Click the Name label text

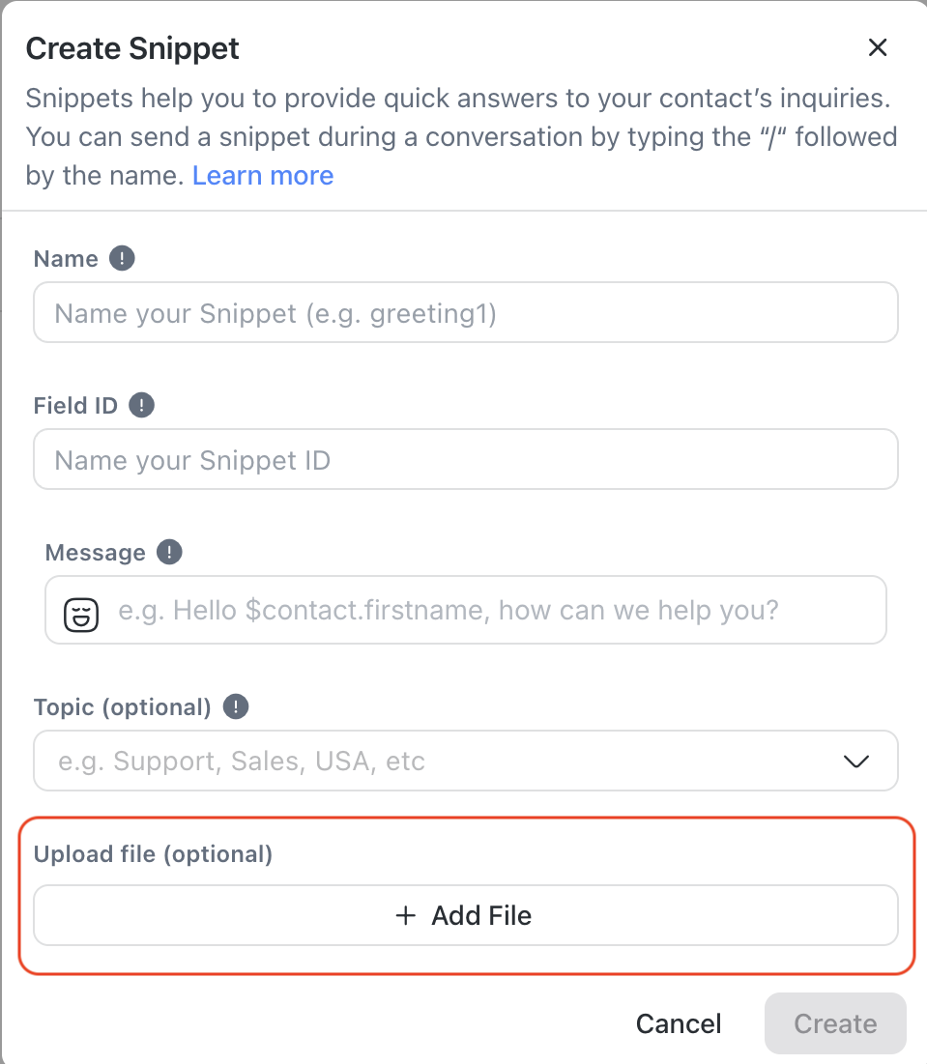pyautogui.click(x=66, y=259)
